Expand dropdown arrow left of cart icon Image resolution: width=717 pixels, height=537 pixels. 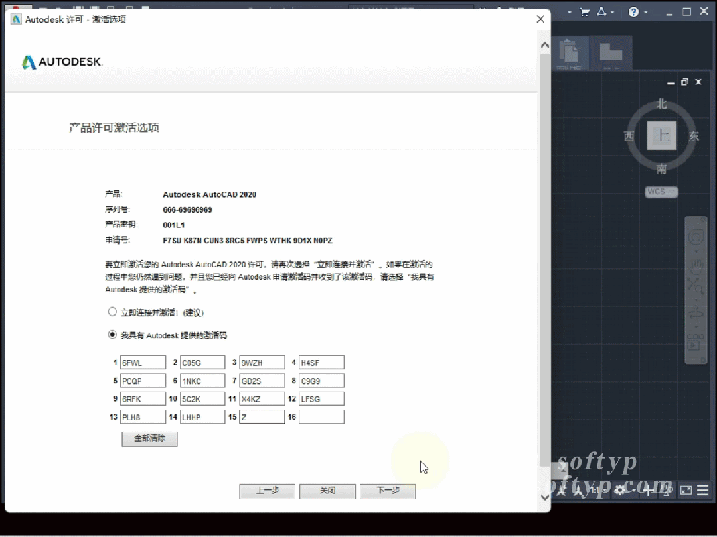pos(570,13)
